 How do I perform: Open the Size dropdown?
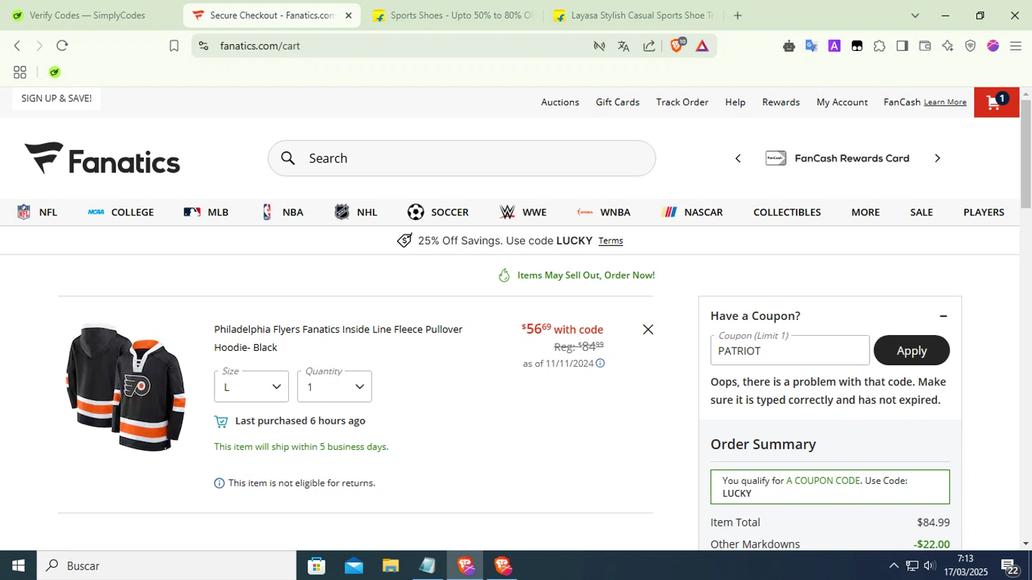251,387
